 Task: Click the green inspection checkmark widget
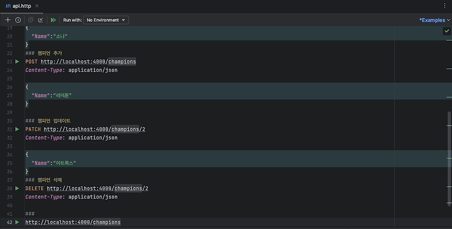[447, 31]
